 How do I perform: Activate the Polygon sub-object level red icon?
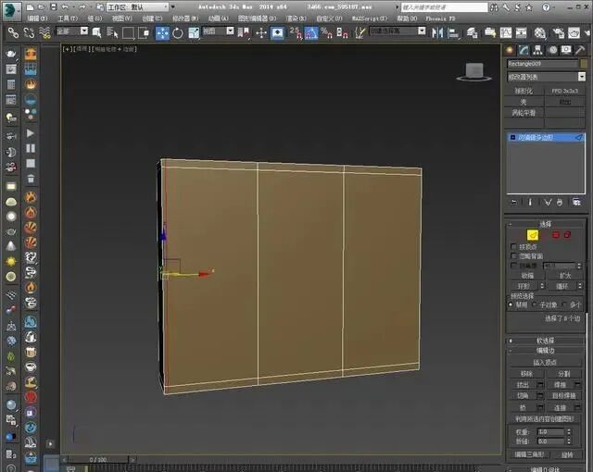pyautogui.click(x=556, y=235)
